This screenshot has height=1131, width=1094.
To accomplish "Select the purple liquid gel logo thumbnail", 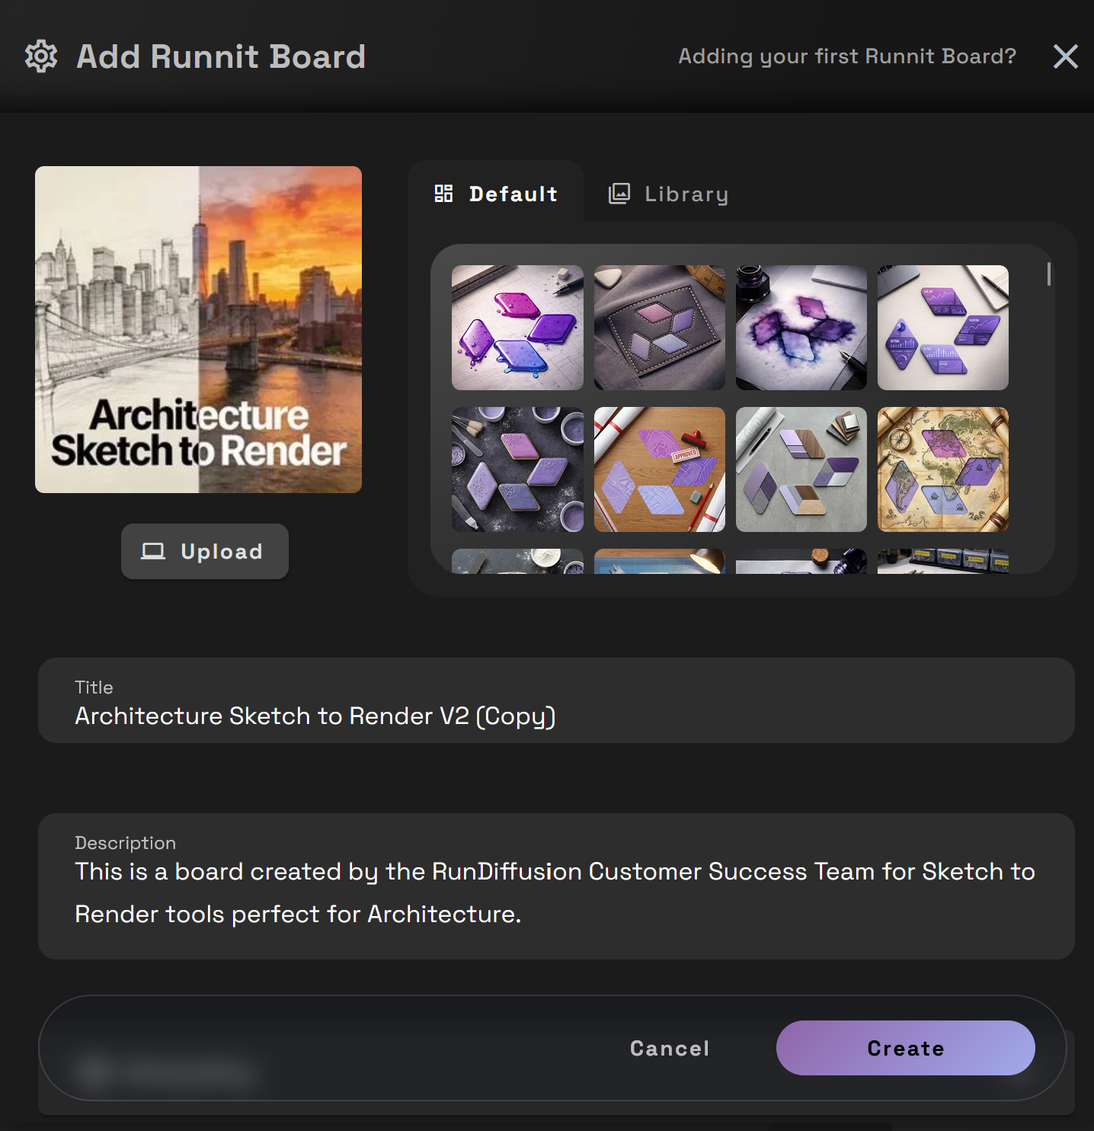I will click(x=517, y=328).
